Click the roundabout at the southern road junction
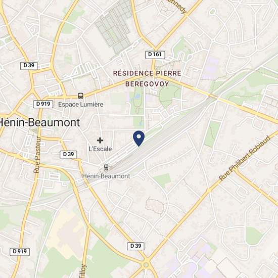Image resolution: width=278 pixels, height=278 pixels. click(x=146, y=265)
